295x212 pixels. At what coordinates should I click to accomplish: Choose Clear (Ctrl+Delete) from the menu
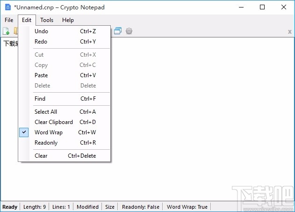coord(65,156)
